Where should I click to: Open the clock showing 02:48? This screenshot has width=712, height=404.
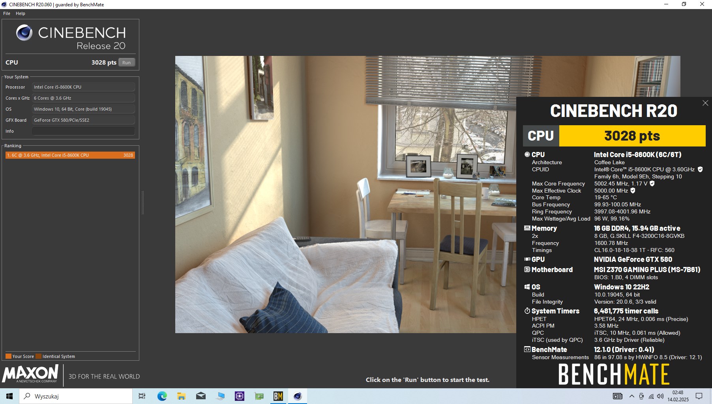pos(678,396)
